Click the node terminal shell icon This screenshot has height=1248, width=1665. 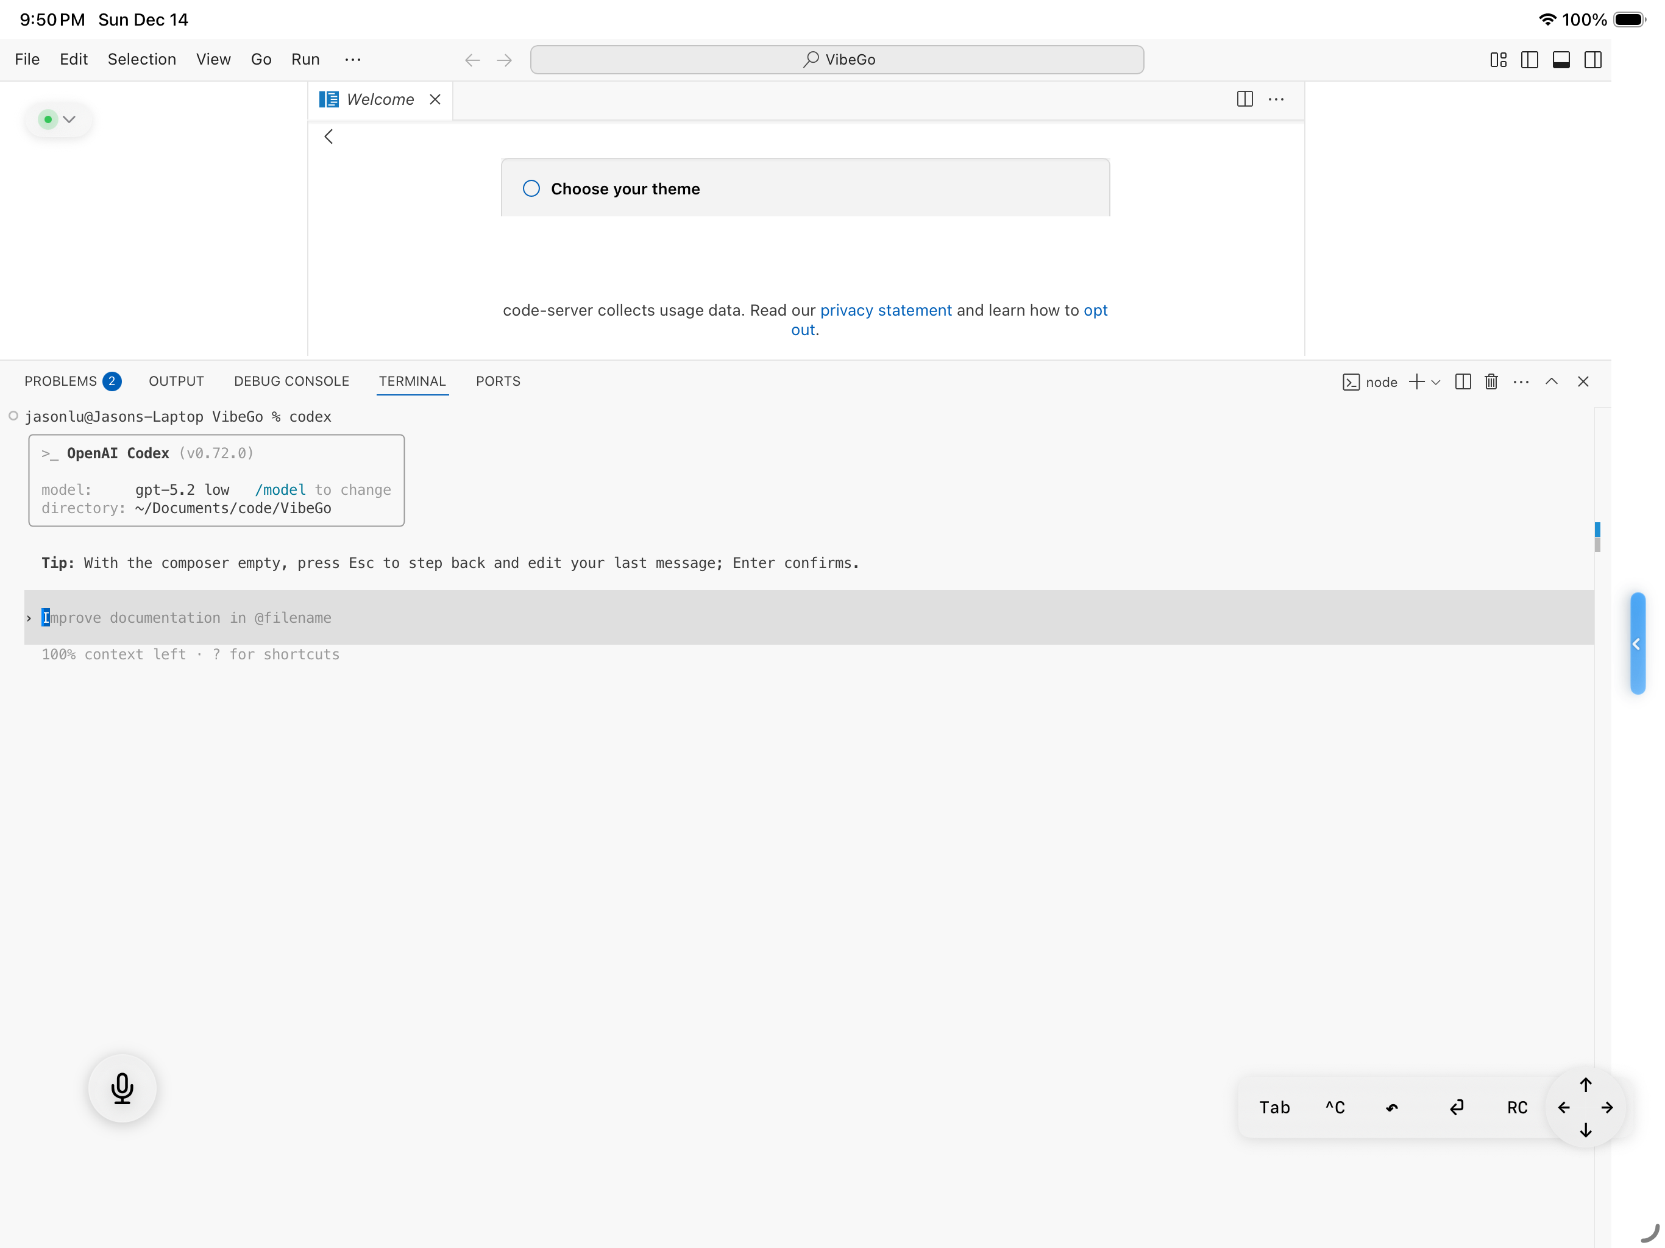click(x=1351, y=382)
